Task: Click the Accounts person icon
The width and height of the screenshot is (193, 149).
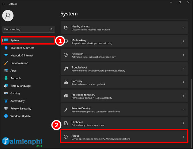Action: click(6, 78)
